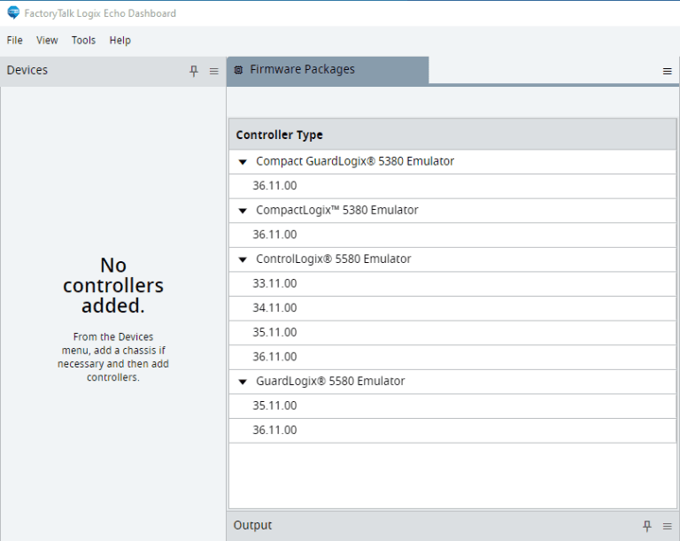Open the Tools menu
This screenshot has height=541, width=680.
point(83,41)
